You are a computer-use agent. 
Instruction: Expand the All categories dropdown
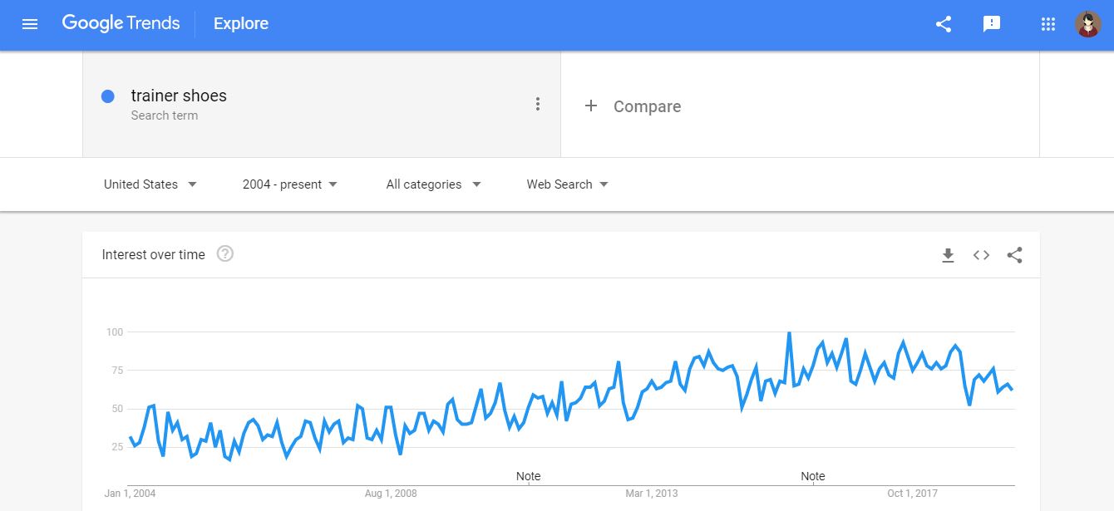(433, 184)
